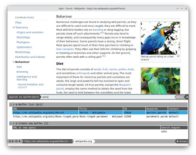Enlarge the Macaw parrot image
Image resolution: width=196 pixels, height=155 pixels.
178,56
